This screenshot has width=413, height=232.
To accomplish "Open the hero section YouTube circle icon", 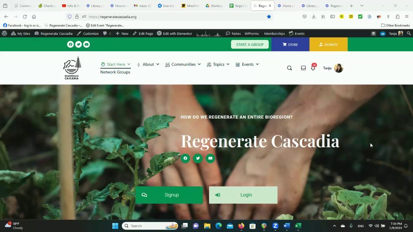I will click(x=210, y=158).
